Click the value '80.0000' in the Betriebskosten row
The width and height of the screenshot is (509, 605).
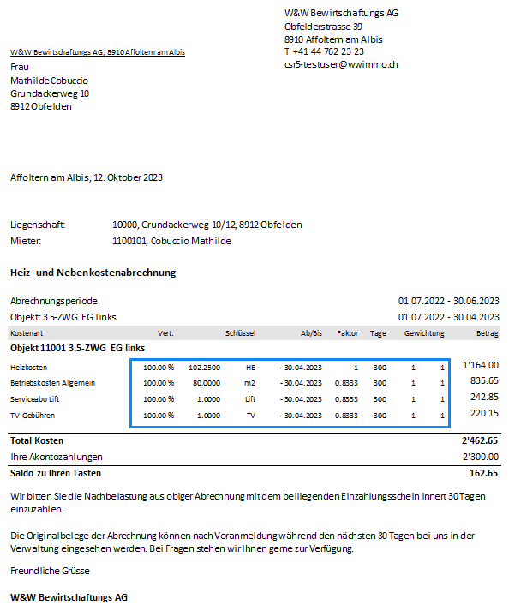[207, 383]
